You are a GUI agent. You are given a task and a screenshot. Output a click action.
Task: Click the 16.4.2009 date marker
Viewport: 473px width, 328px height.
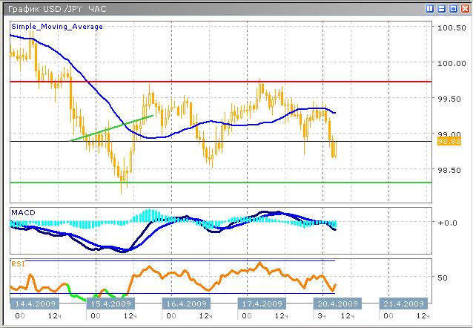click(185, 304)
